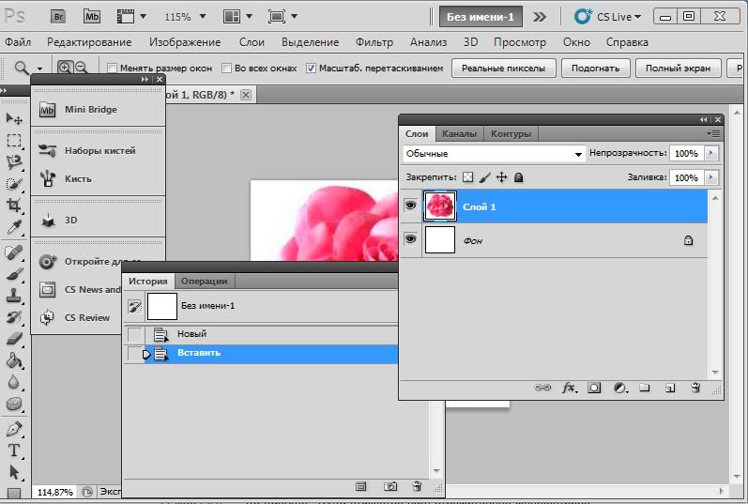Viewport: 748px width, 504px height.
Task: Enable the Во всех окнах checkbox
Action: 226,69
